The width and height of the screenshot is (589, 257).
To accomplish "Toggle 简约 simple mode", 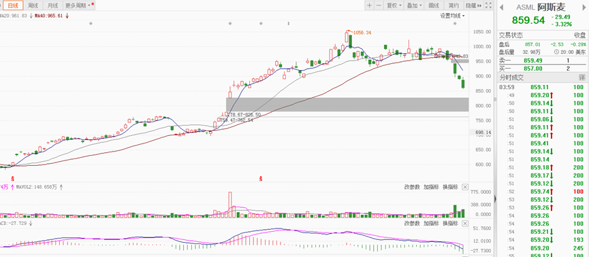I will [x=453, y=5].
